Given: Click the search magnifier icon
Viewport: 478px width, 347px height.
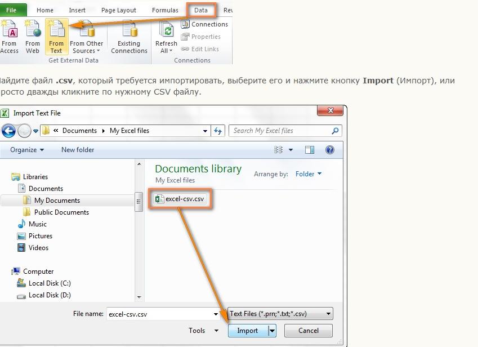Looking at the screenshot, I should coord(335,131).
